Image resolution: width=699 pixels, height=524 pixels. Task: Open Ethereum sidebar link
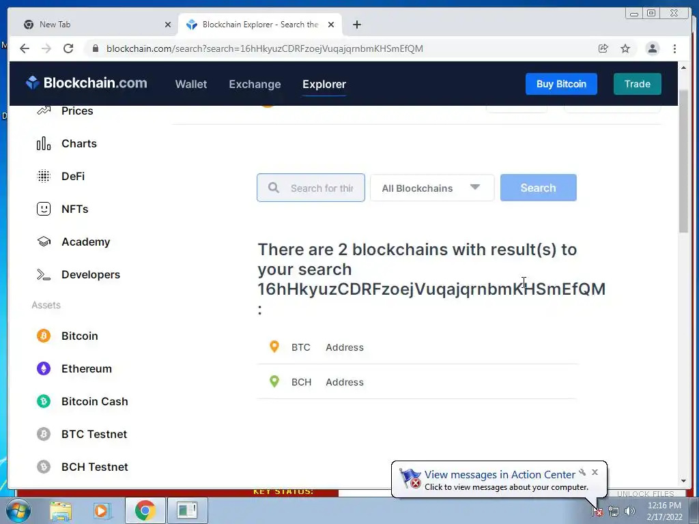click(x=87, y=368)
